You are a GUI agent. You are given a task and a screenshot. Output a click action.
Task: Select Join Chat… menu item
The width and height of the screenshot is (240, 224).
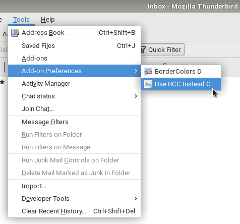pos(74,109)
